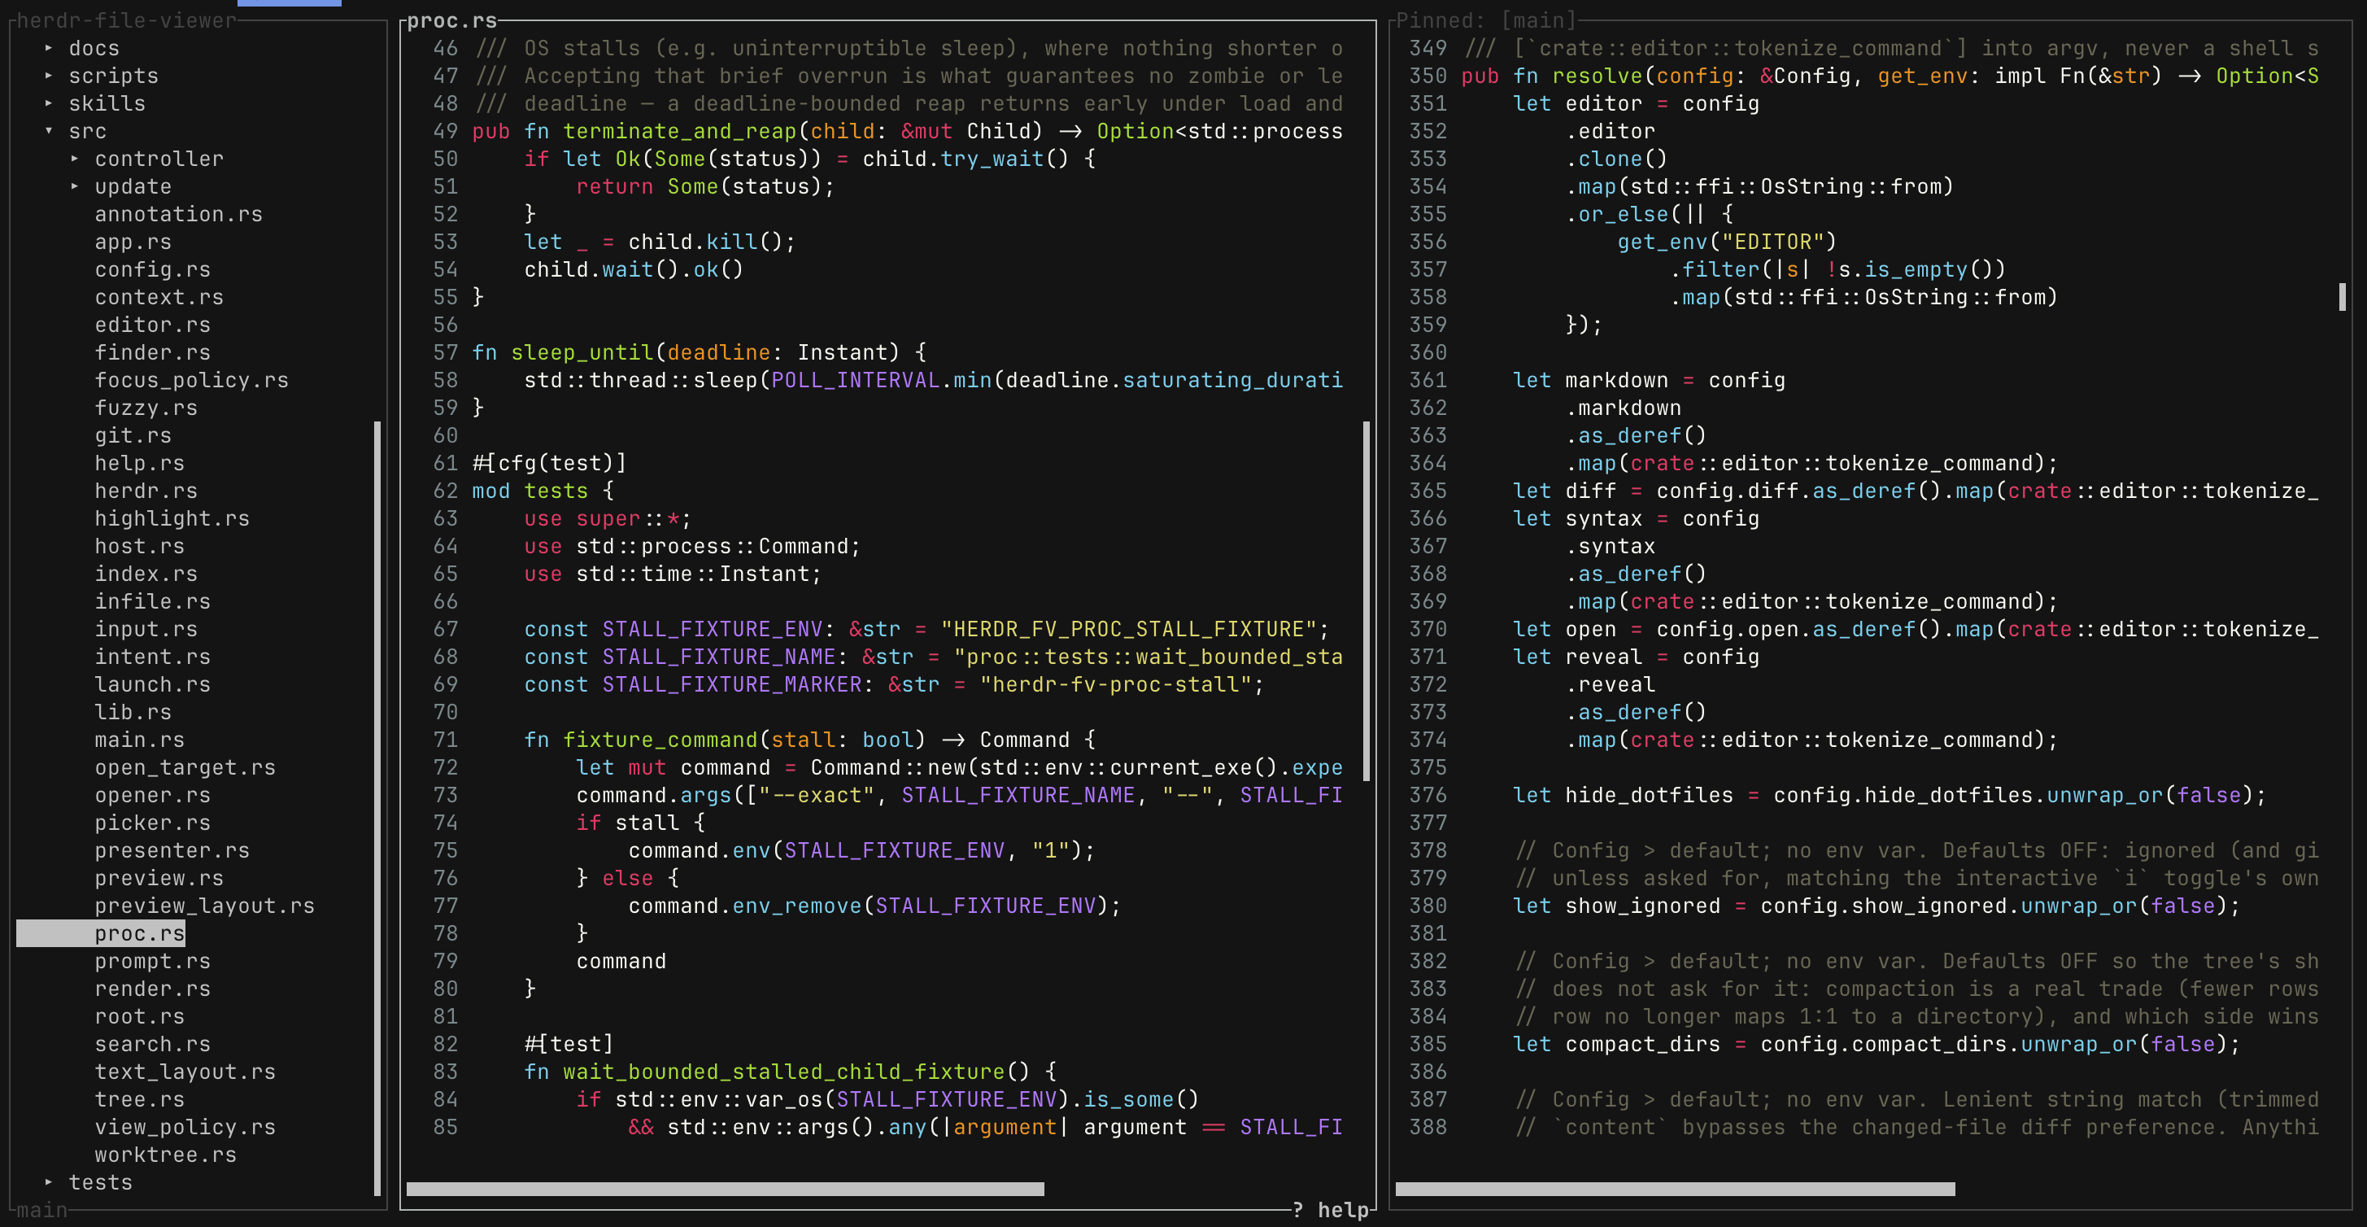2367x1227 pixels.
Task: Click the proc.rs horizontal scrollbar
Action: click(x=725, y=1189)
